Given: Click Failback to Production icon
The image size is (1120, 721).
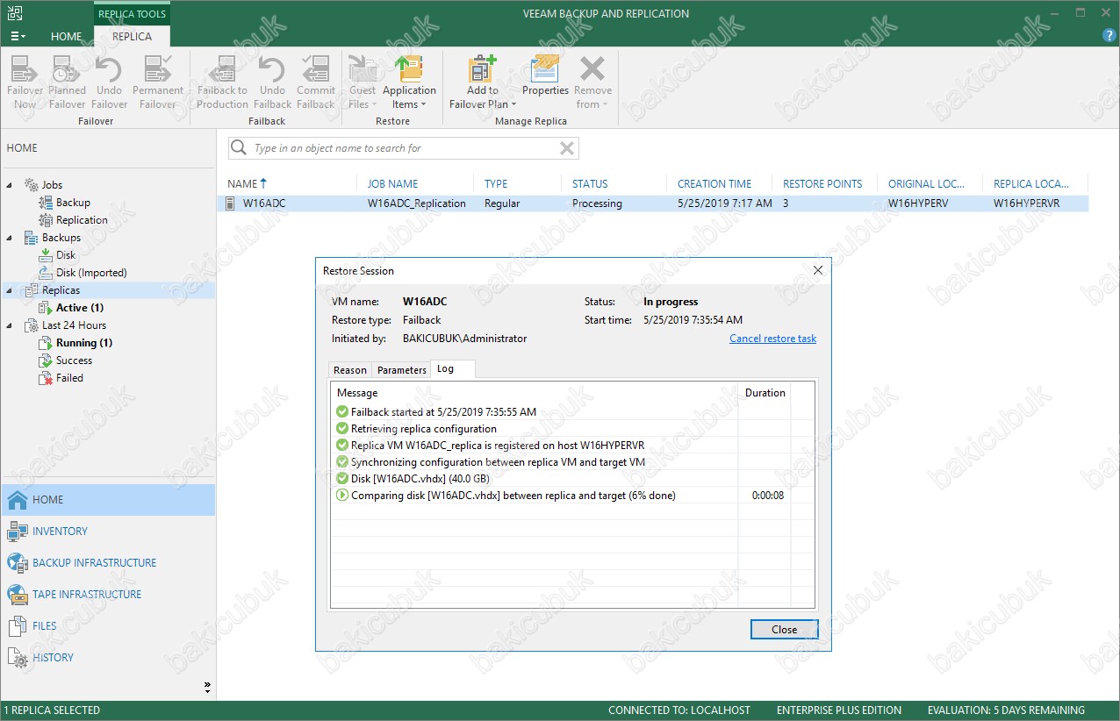Looking at the screenshot, I should [223, 82].
